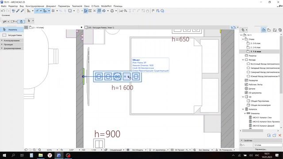Click the globe orbit icon
283x159 pixels.
[x=112, y=11]
